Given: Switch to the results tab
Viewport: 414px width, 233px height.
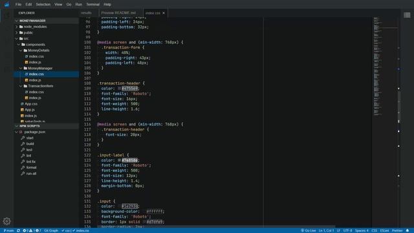Looking at the screenshot, I should pyautogui.click(x=86, y=13).
